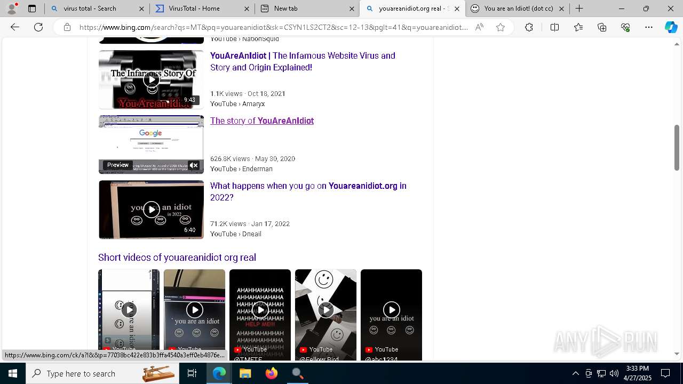Open the volume control in tray
Screen dimensions: 683x384
click(x=614, y=373)
